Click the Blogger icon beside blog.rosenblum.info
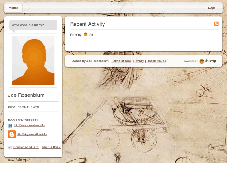The width and height of the screenshot is (227, 170). [x=12, y=134]
